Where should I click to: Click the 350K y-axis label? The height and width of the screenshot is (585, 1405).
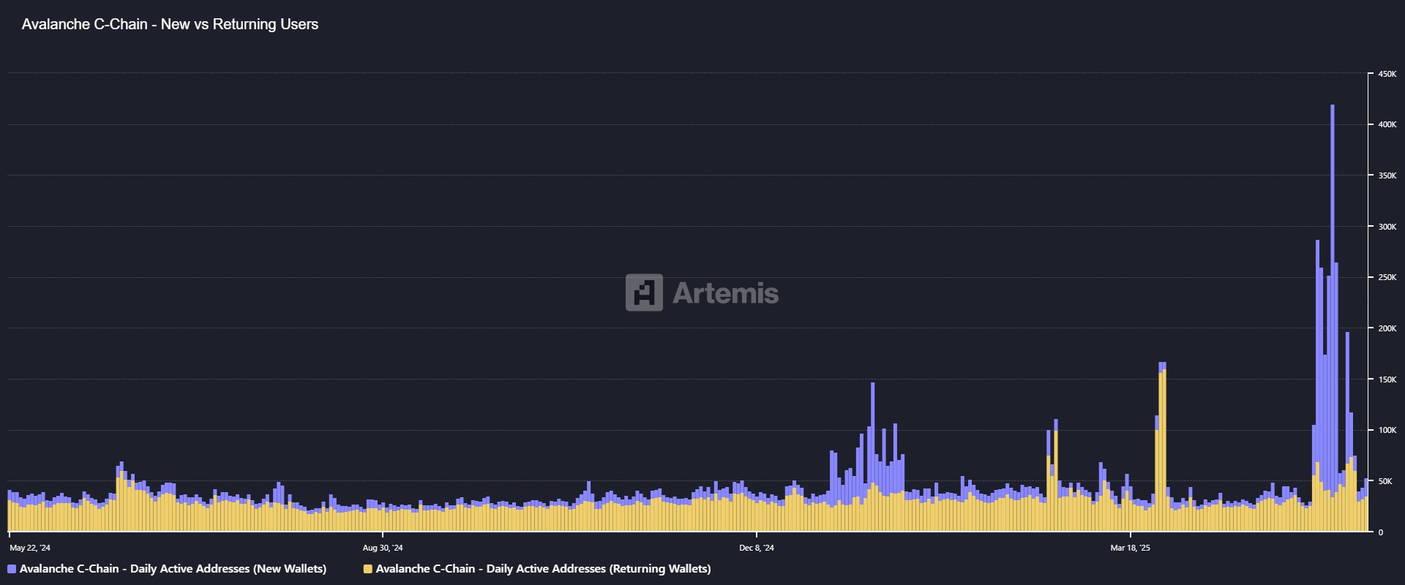point(1387,175)
